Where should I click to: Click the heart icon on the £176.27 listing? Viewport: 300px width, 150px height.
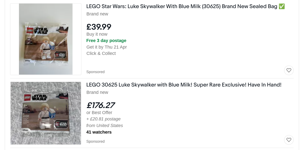coord(289,140)
